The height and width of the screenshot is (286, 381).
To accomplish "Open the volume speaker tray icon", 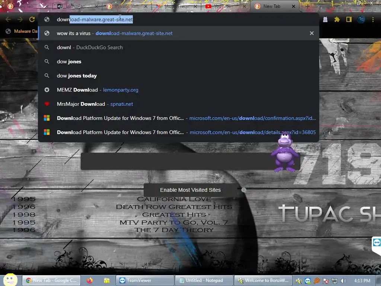I will (343, 281).
